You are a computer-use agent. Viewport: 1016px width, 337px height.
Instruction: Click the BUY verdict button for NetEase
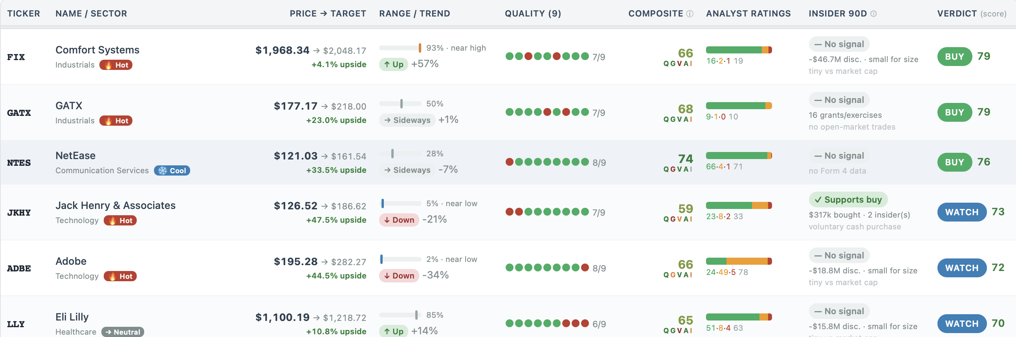(x=954, y=162)
